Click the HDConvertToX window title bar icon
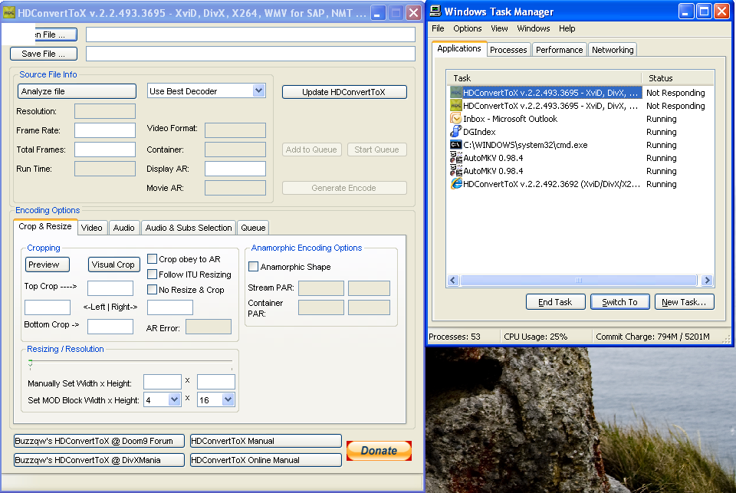 9,13
